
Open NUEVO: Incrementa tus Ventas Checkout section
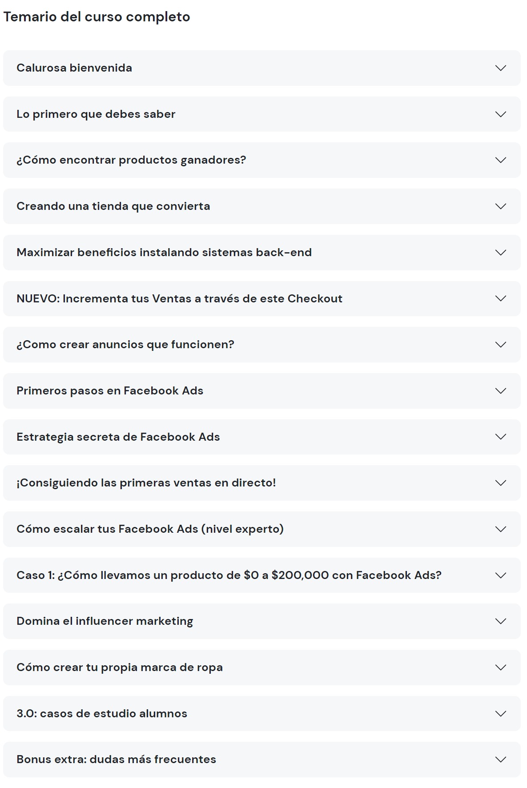click(500, 298)
